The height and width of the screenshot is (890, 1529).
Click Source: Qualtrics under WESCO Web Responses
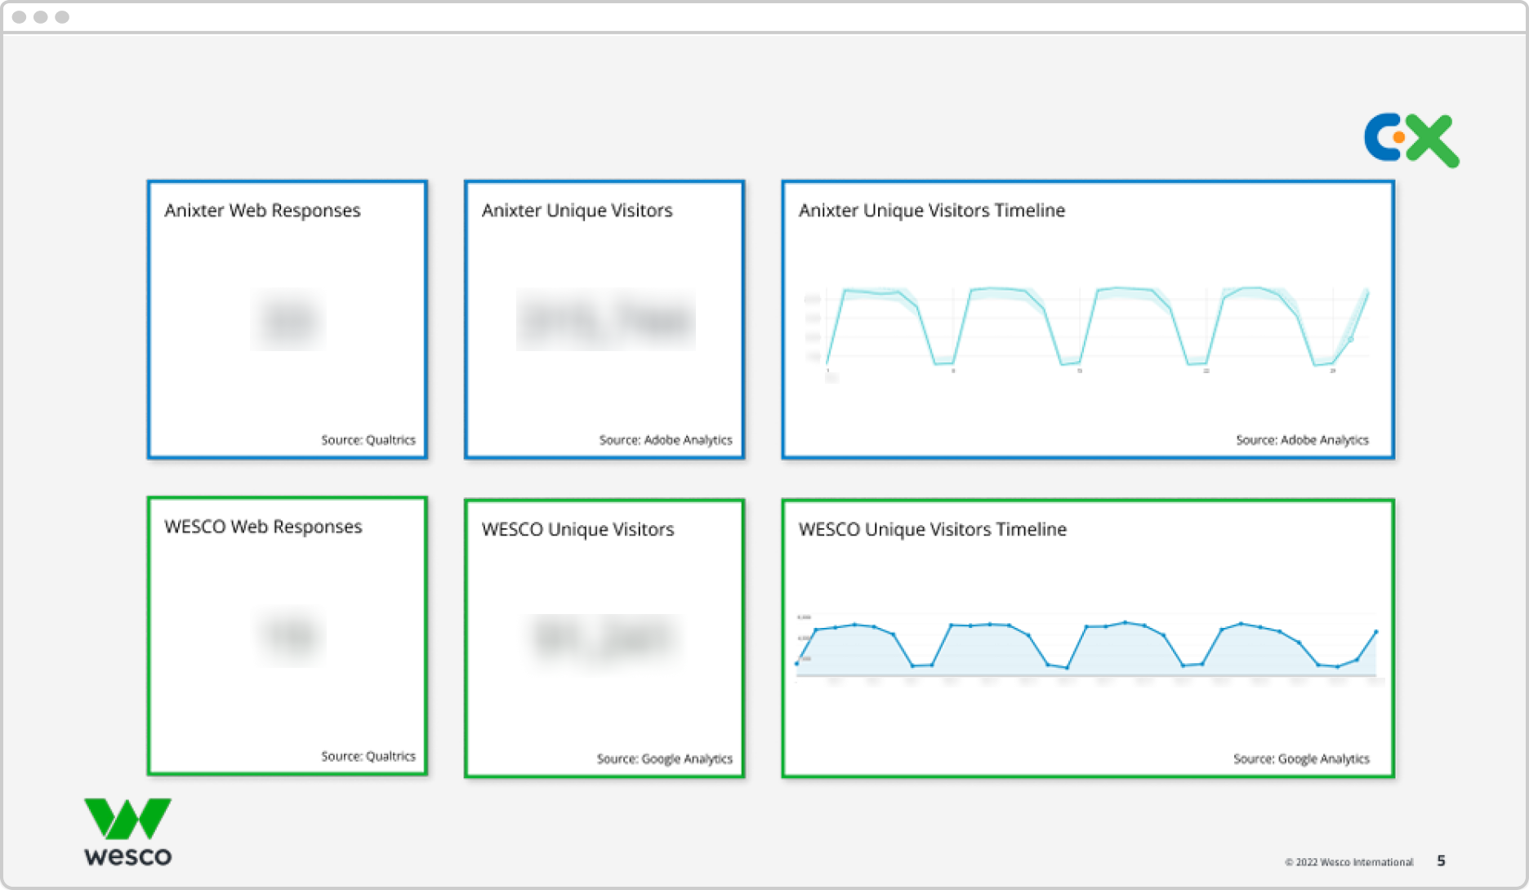coord(368,756)
